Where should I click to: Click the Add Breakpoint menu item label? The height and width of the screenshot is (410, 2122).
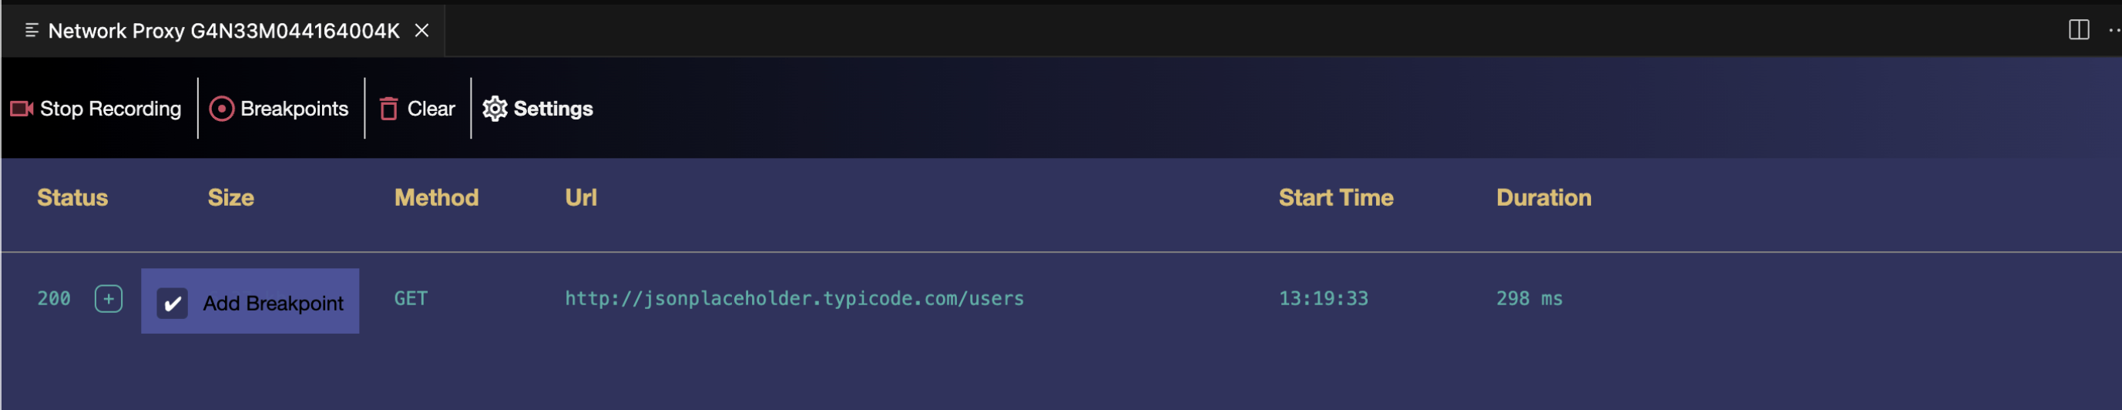coord(273,303)
